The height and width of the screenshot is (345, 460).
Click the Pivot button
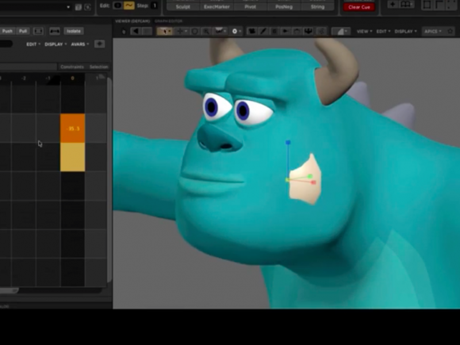(x=250, y=7)
